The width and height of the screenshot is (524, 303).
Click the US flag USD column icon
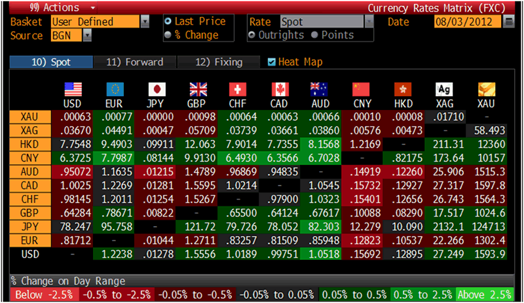coord(72,89)
